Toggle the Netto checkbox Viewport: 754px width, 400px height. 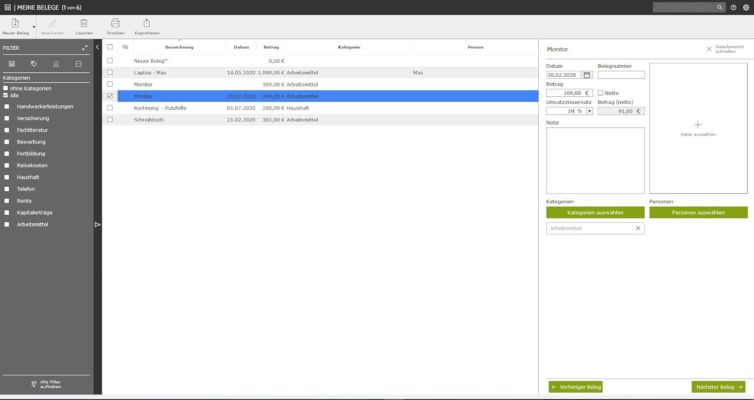[x=600, y=93]
